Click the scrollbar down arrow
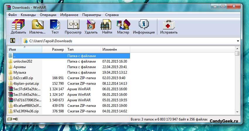 pyautogui.click(x=237, y=112)
